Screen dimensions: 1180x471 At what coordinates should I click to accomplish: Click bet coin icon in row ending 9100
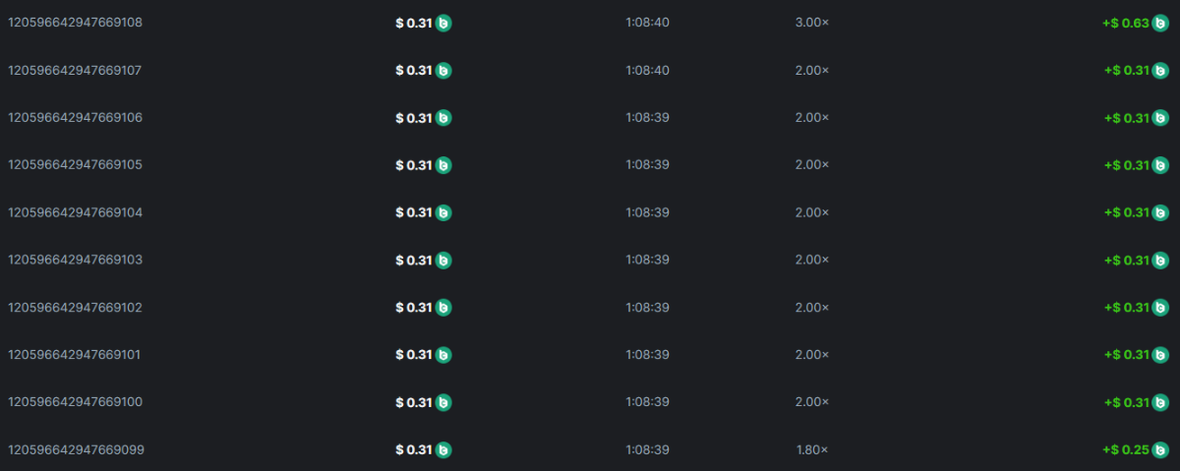pyautogui.click(x=443, y=402)
